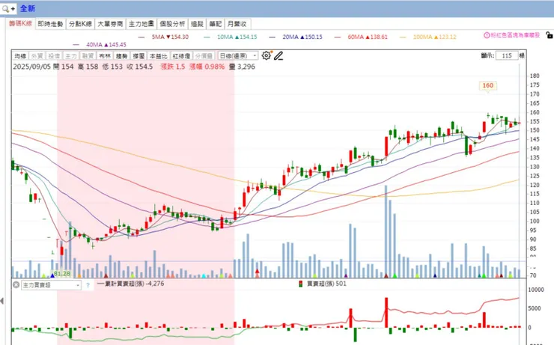Click the 買賣超(張) 501 legend
The width and height of the screenshot is (554, 345).
[x=323, y=284]
